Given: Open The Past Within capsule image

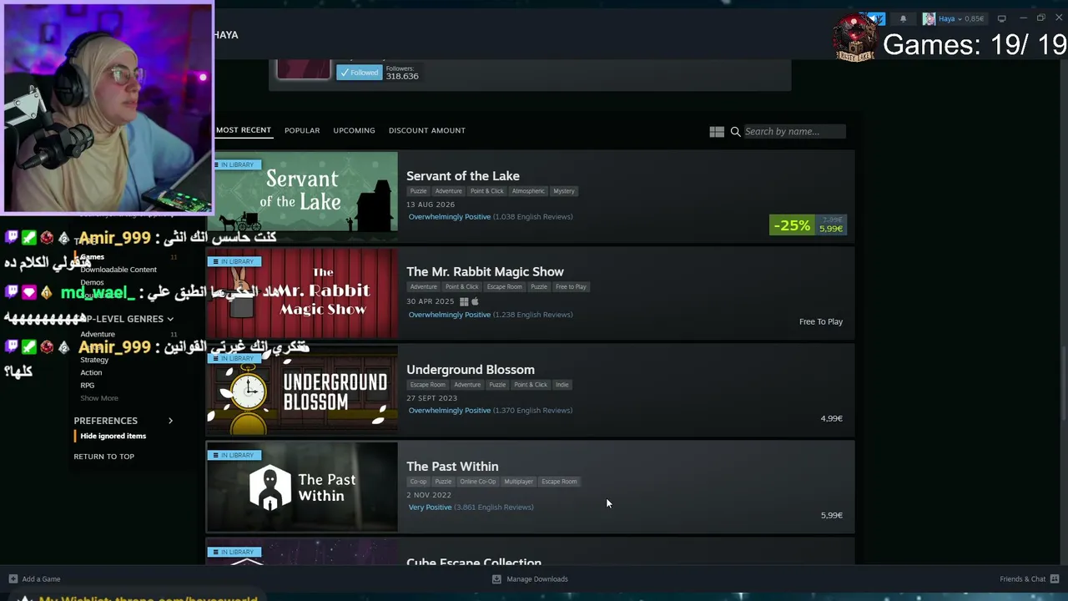Looking at the screenshot, I should point(302,487).
